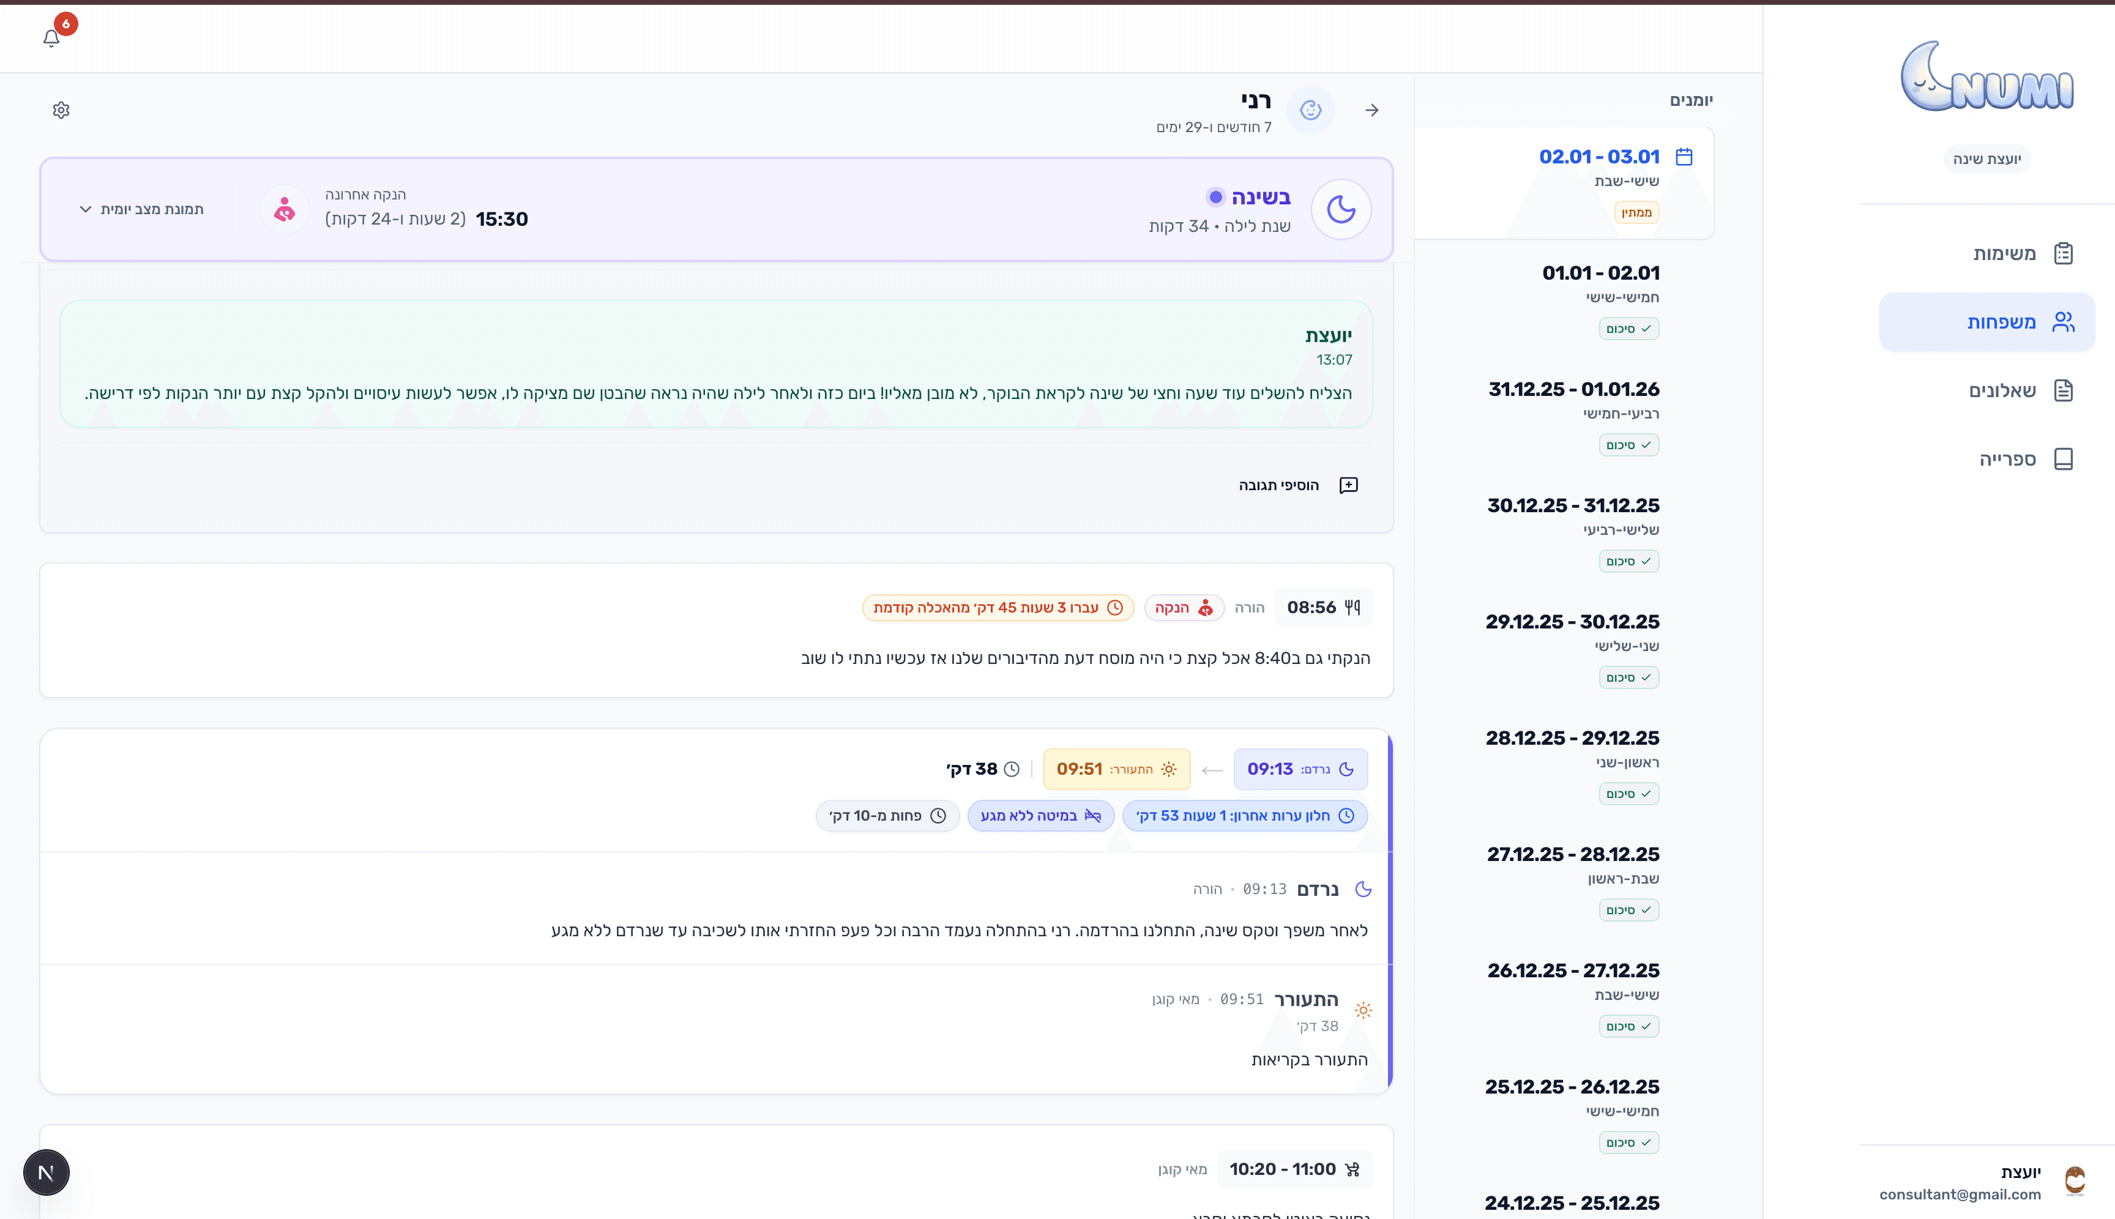Open ספרייה in the sidebar
Screen dimensions: 2115x1219
point(1986,460)
